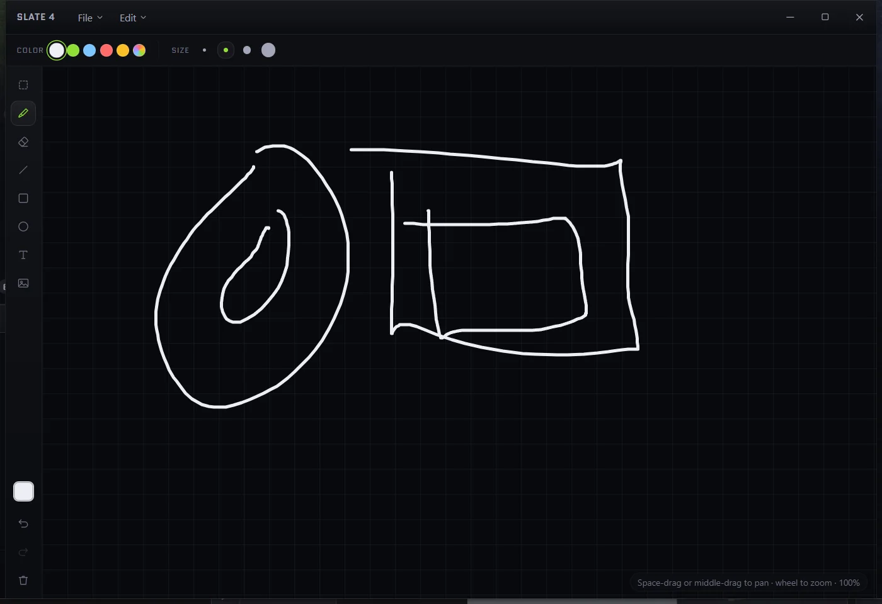Click the pan and zoom hint text

748,583
